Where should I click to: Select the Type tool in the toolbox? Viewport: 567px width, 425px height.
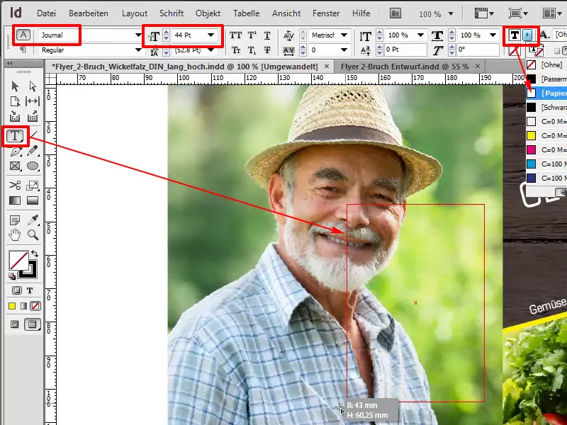pyautogui.click(x=14, y=136)
